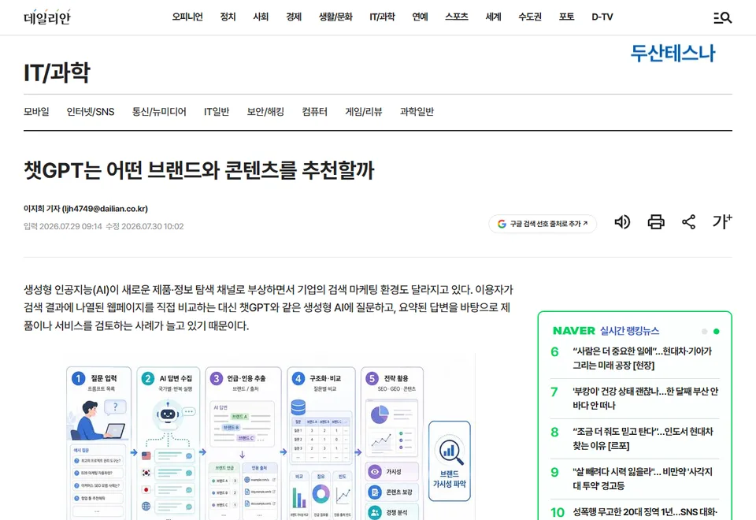Open ranking news item 6 about 현대차·기아
The image size is (756, 520).
click(x=642, y=358)
